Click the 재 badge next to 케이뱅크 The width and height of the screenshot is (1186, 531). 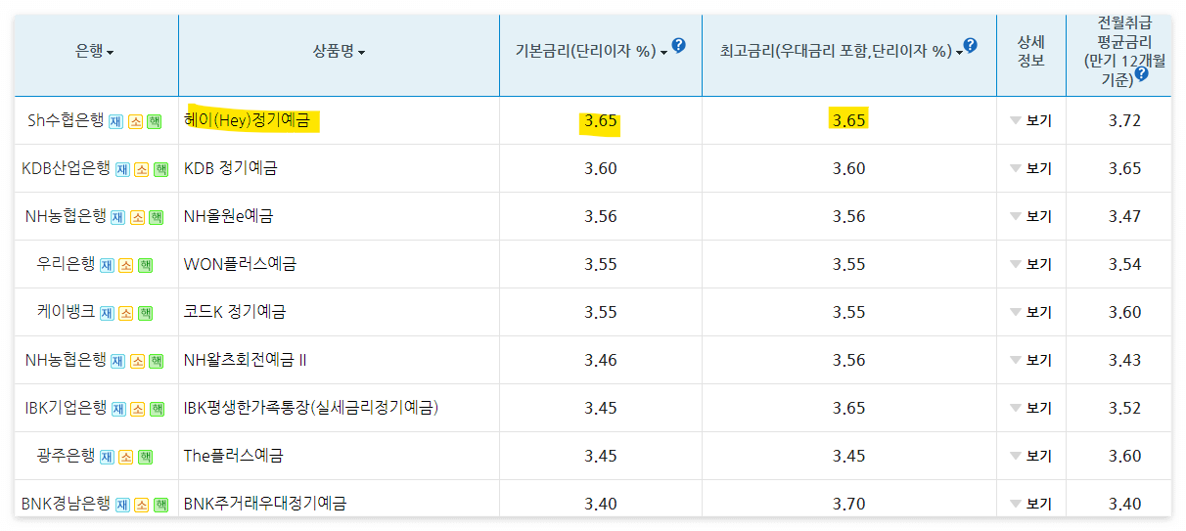pyautogui.click(x=107, y=314)
